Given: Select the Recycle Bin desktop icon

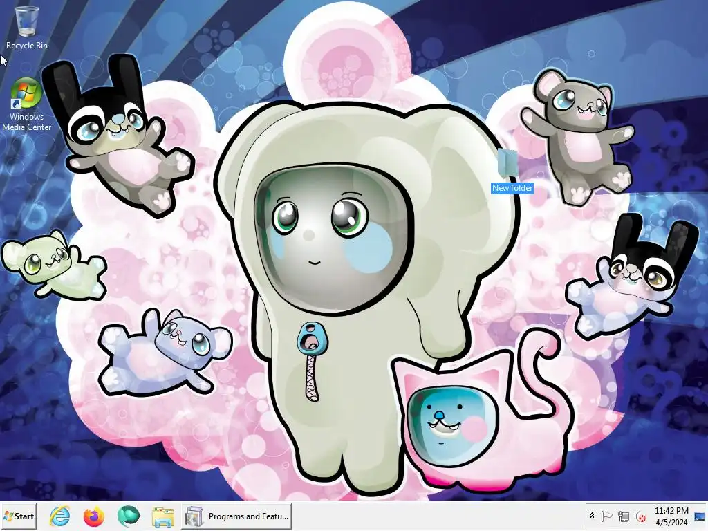Looking at the screenshot, I should point(26,28).
